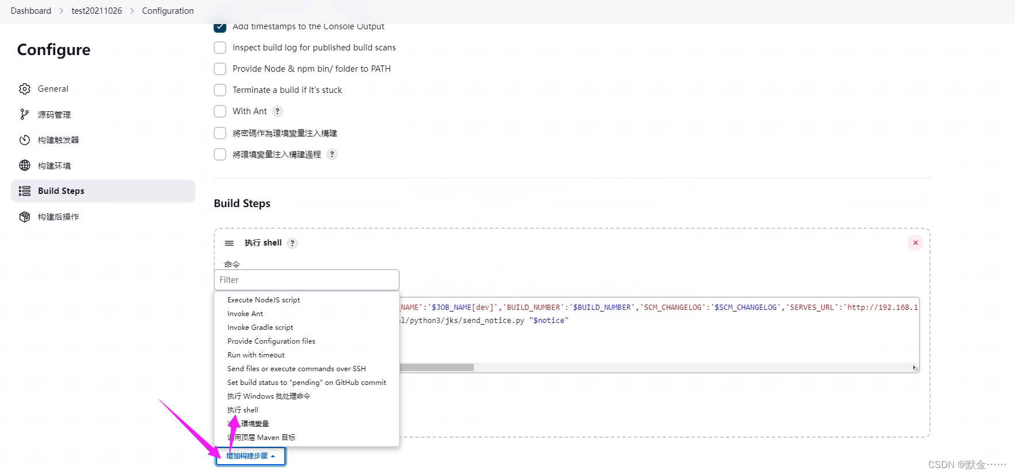1015x475 pixels.
Task: Click the build triggers clock icon
Action: 25,140
